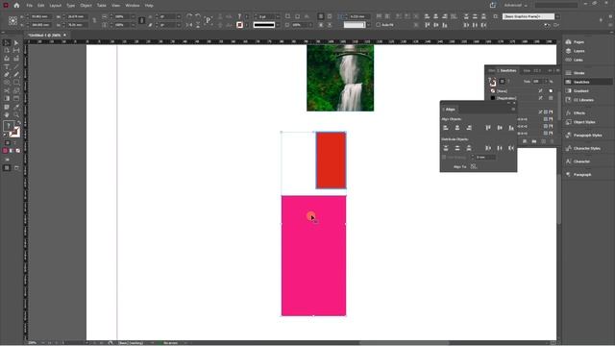Toggle the constrain proportions link for scaling

click(142, 21)
